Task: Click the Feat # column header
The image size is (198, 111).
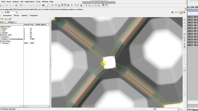Action: point(26,25)
